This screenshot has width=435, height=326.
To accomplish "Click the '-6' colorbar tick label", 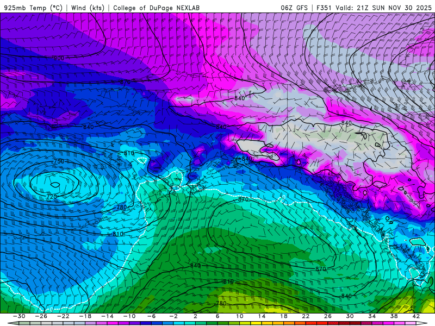I will click(x=151, y=316).
